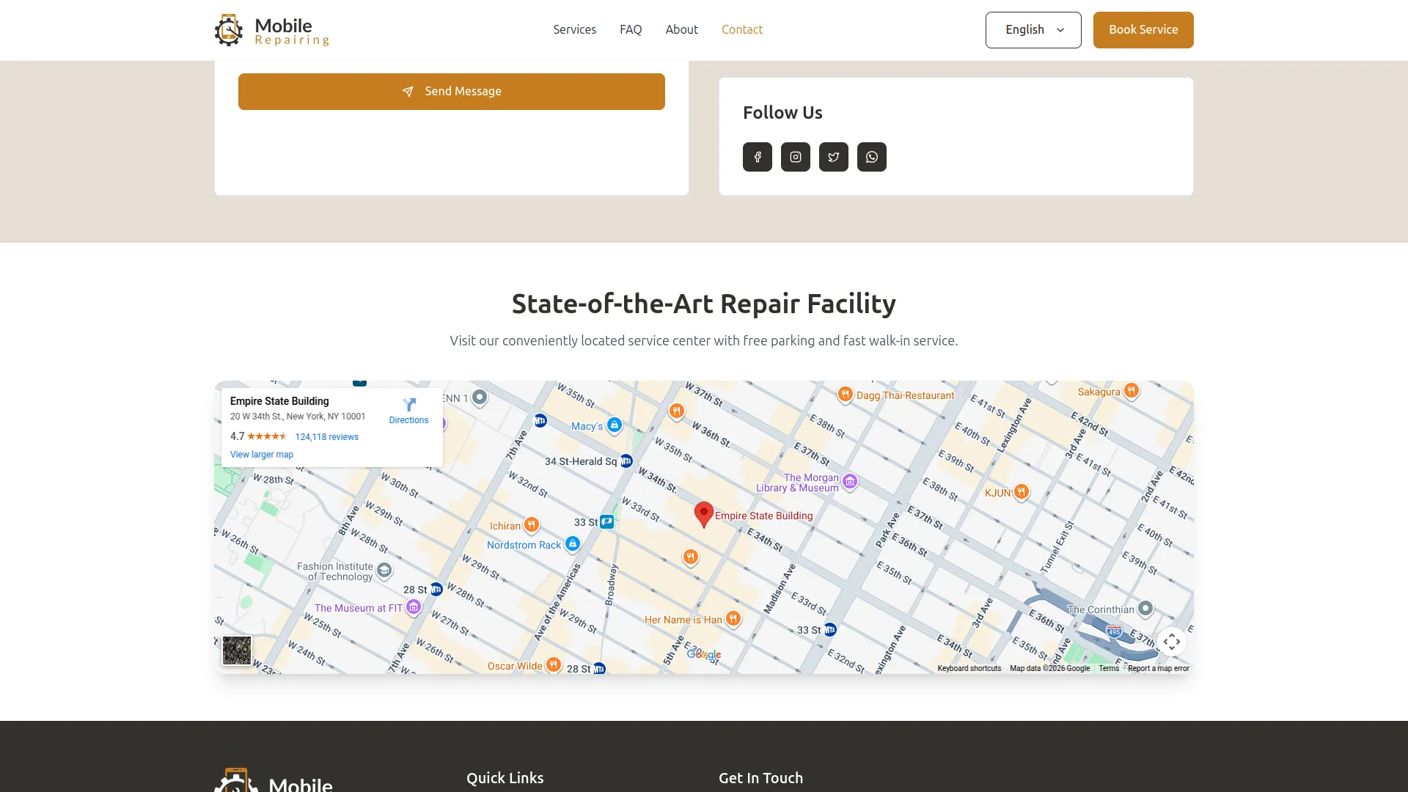Open the Facebook social link icon

point(757,157)
